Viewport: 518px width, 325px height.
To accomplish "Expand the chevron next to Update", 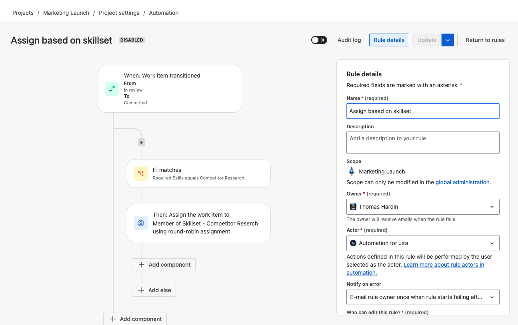I will pos(448,40).
